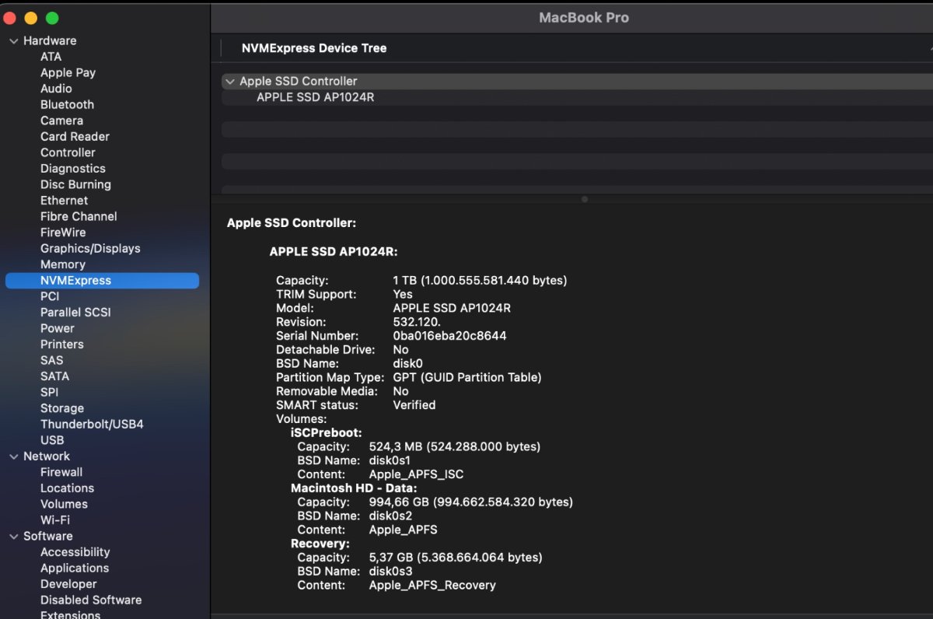Select Fibre Channel entry
Screen dimensions: 933x619
coord(79,216)
